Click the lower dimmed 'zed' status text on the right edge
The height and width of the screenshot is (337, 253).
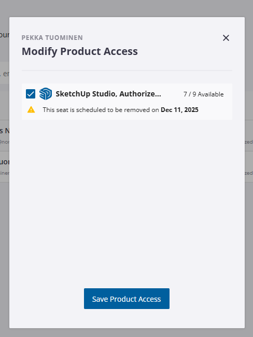coord(249,173)
